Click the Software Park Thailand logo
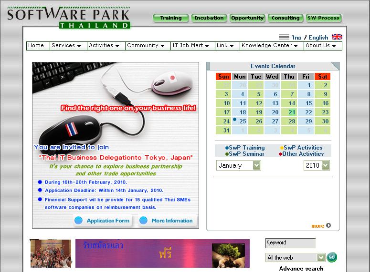 point(68,18)
